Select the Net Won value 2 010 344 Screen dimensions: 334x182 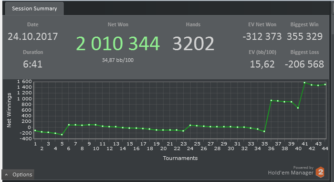[118, 43]
